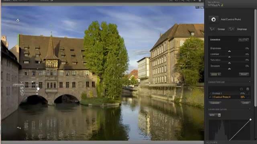Click the right panel vertical scrollbar

click(256, 58)
